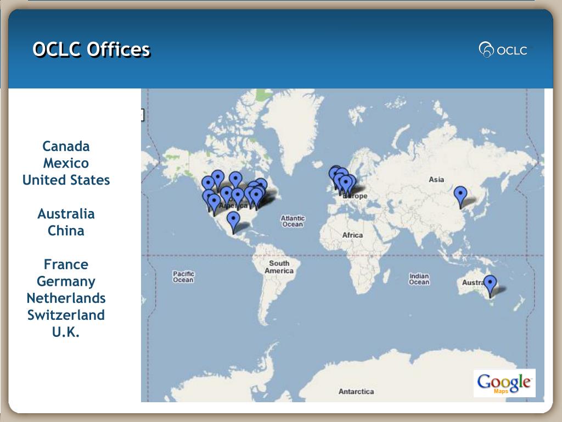The image size is (562, 422).
Task: Click 'China' in the country list
Action: point(66,231)
